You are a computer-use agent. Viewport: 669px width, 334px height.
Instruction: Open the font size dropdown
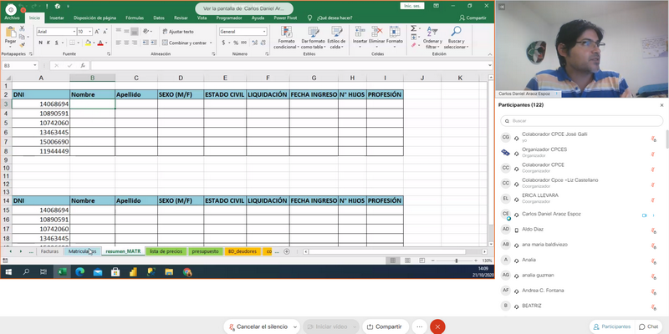pyautogui.click(x=90, y=32)
